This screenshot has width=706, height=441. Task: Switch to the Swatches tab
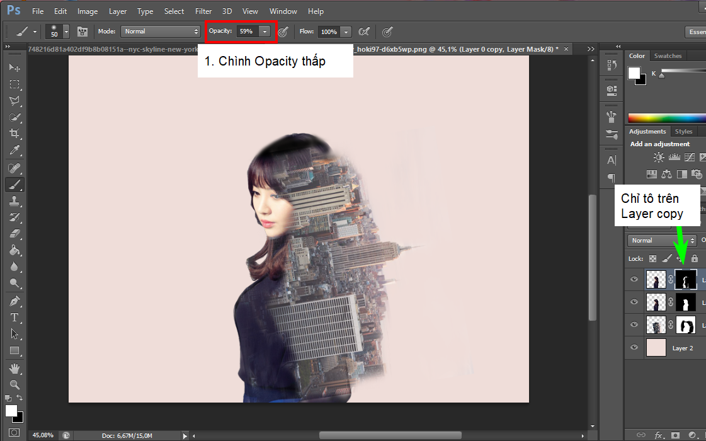[x=668, y=56]
